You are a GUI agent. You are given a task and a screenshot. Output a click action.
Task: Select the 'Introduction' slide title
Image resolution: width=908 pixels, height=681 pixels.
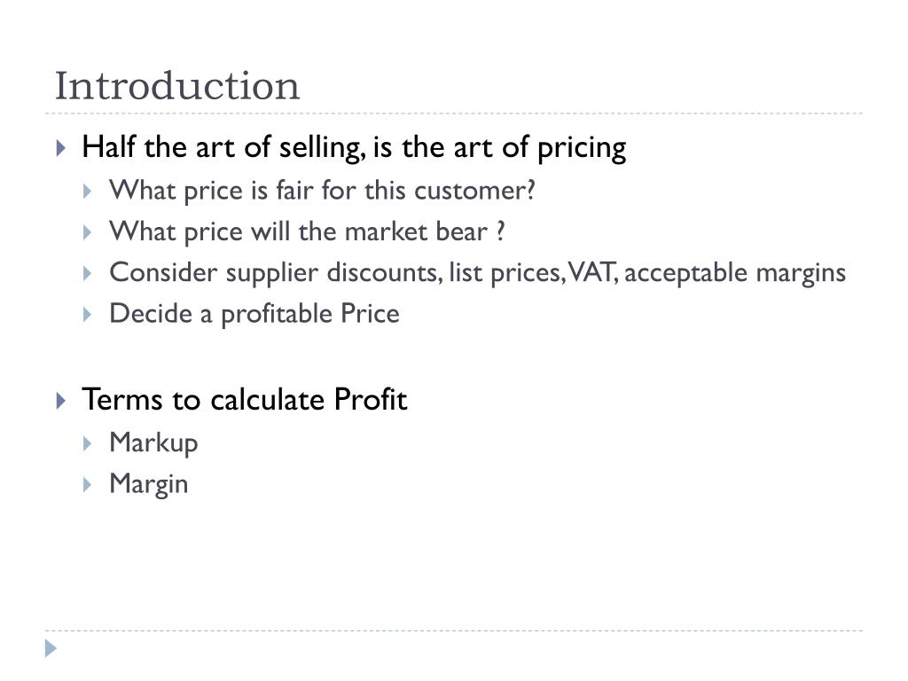coord(177,86)
